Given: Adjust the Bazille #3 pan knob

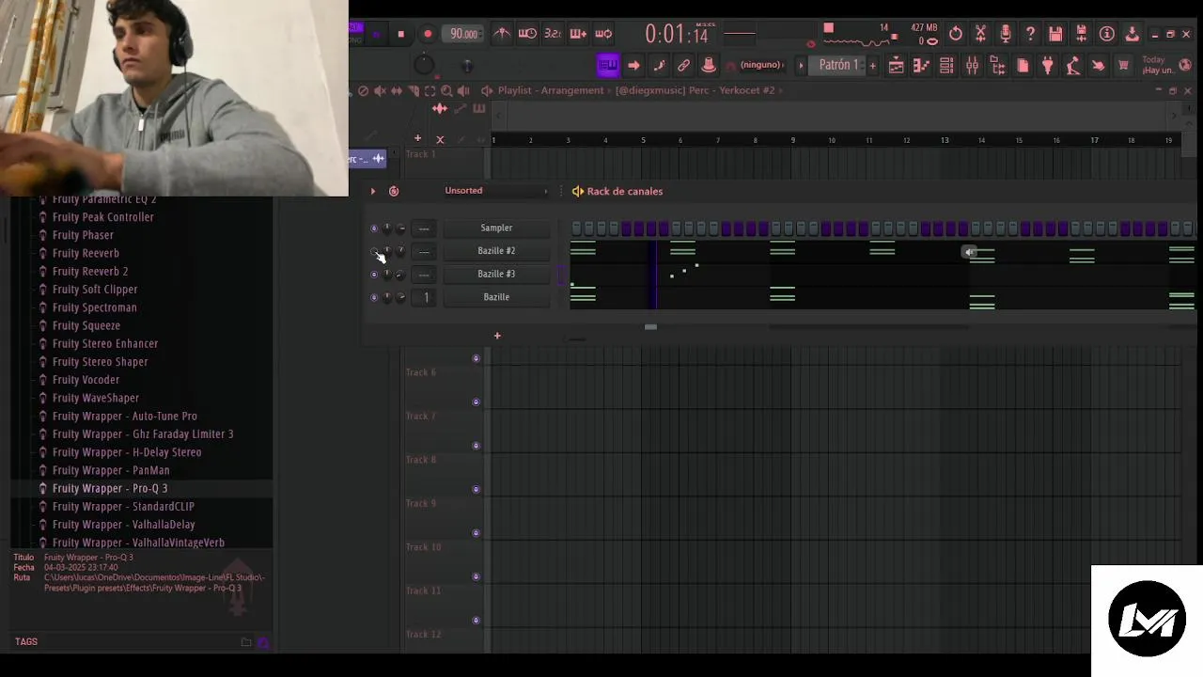Looking at the screenshot, I should pos(387,275).
